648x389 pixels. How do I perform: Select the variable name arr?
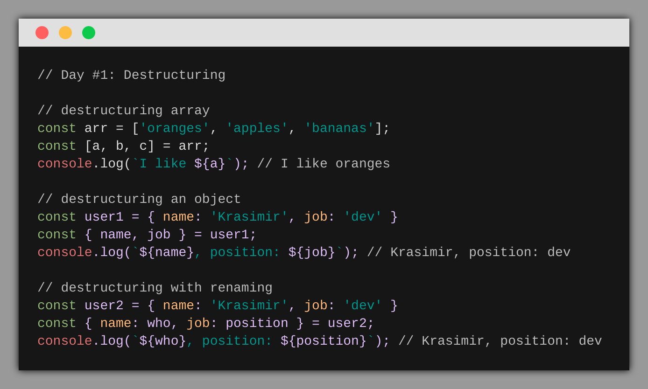(x=96, y=128)
